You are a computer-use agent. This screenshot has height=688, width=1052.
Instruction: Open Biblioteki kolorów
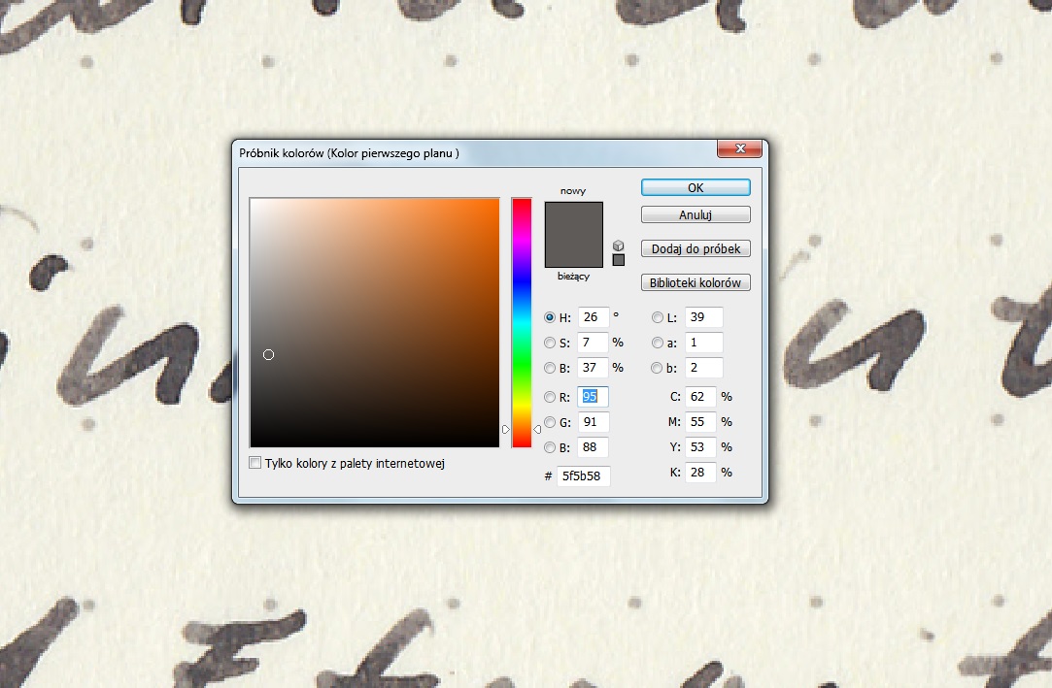point(696,283)
